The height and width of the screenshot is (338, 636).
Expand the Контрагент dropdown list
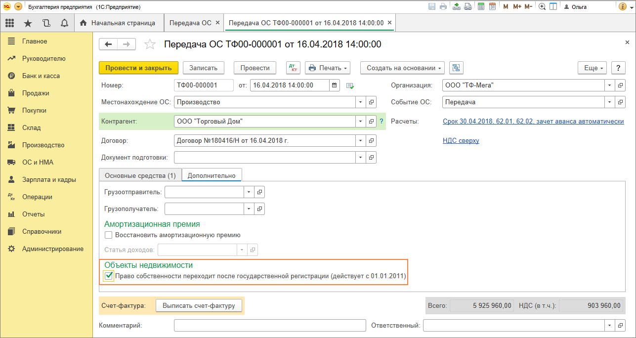click(360, 122)
